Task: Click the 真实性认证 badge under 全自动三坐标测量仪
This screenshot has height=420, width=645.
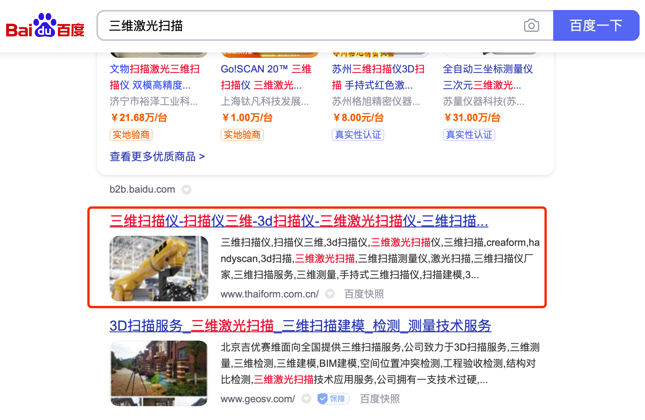Action: coord(469,134)
